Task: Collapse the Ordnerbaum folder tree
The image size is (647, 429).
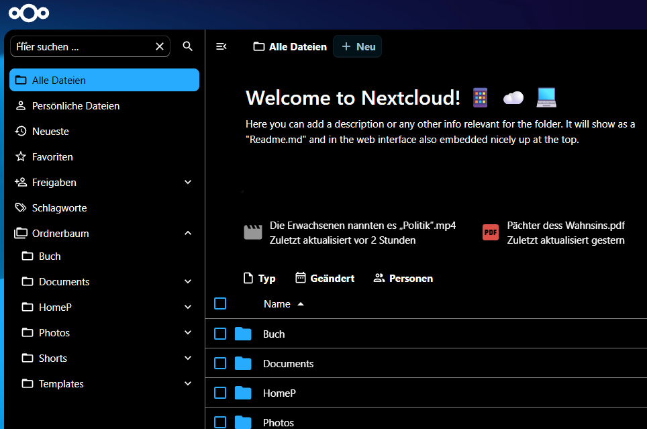Action: 188,233
